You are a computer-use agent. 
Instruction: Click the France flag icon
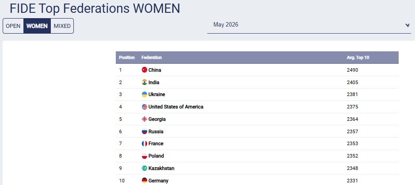click(144, 144)
